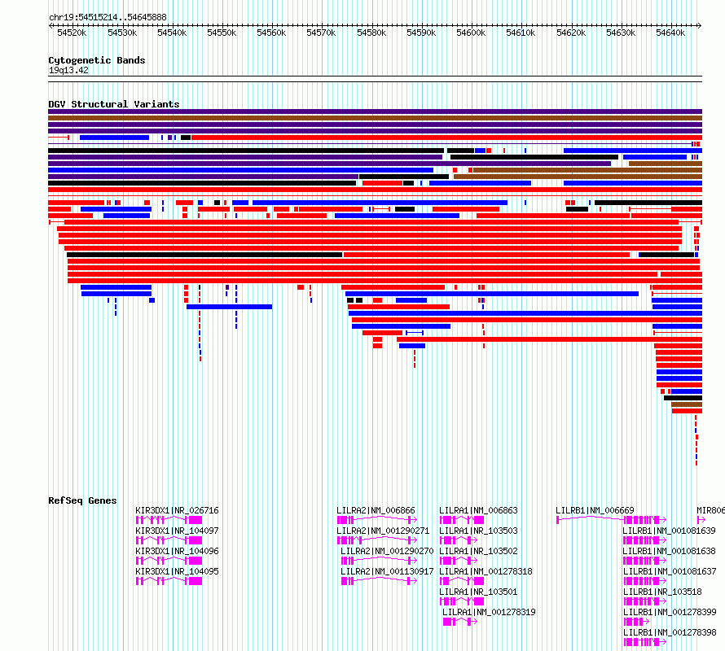Viewport: 725px width, 651px height.
Task: Click the 54600k ruler tick label
Action: click(x=471, y=33)
